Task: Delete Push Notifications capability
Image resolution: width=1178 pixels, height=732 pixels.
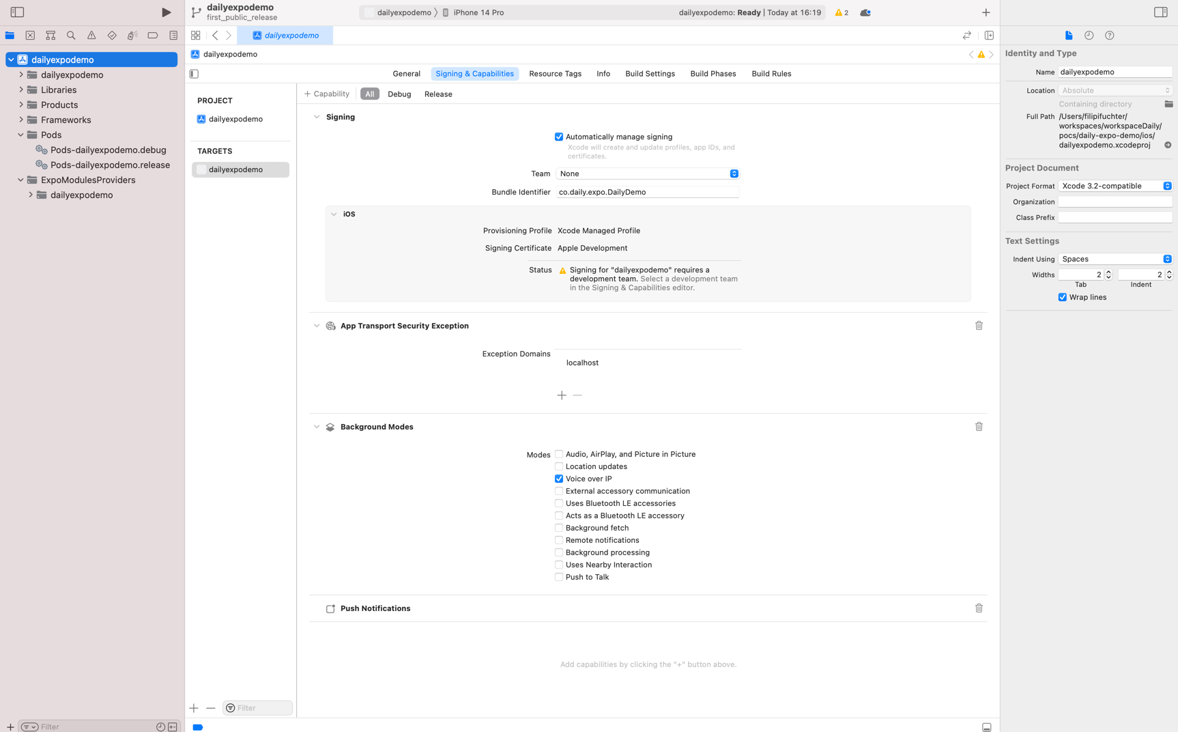Action: click(x=979, y=608)
